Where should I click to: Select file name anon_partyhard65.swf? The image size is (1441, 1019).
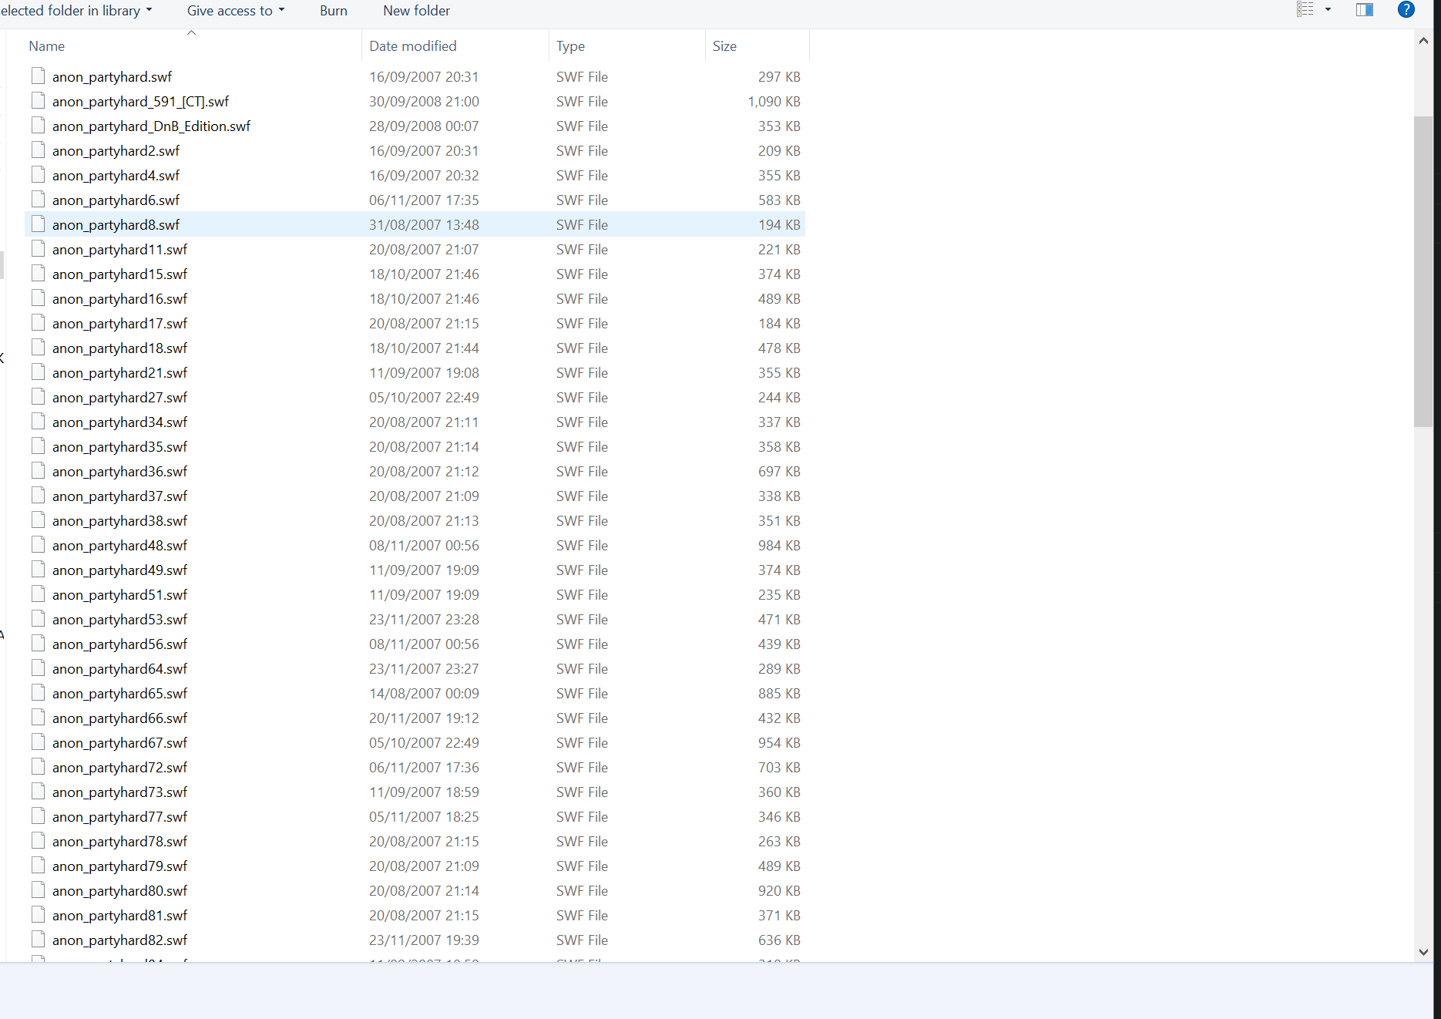pyautogui.click(x=119, y=694)
